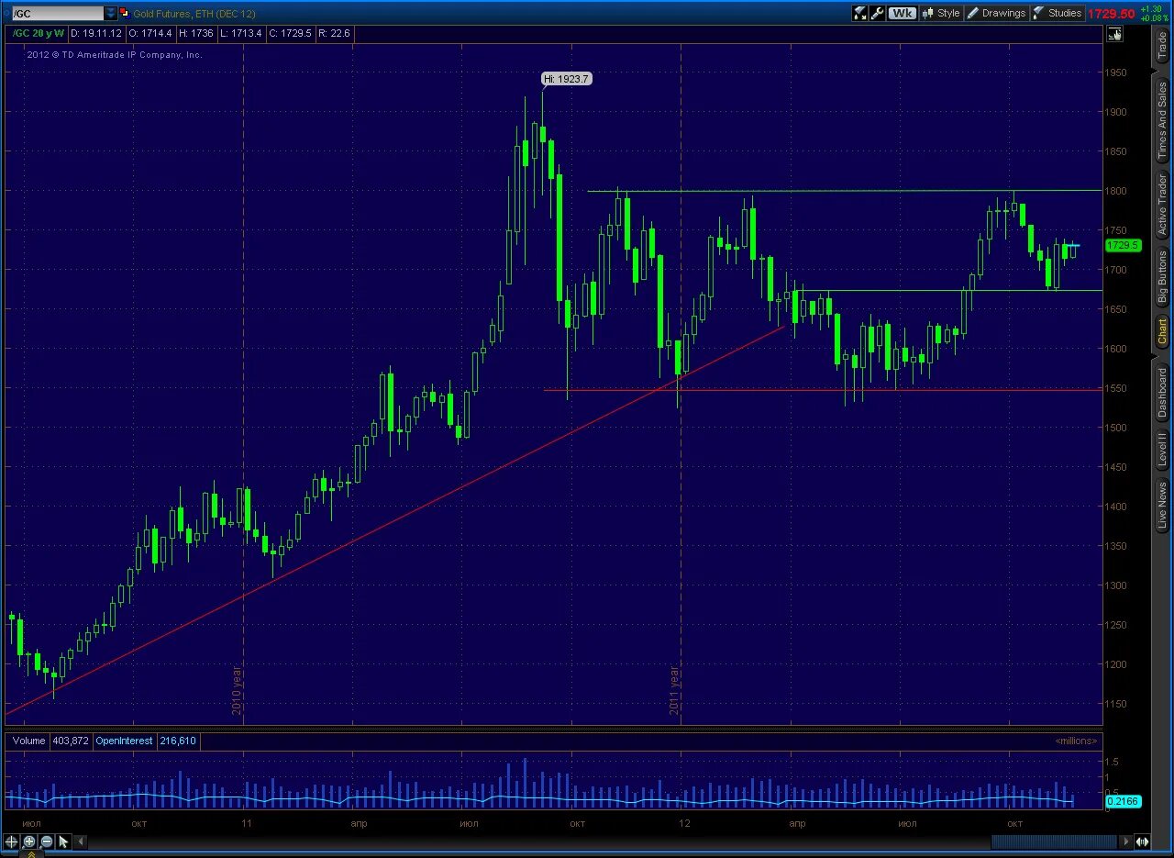Open the Trade side tab

pyautogui.click(x=1162, y=45)
